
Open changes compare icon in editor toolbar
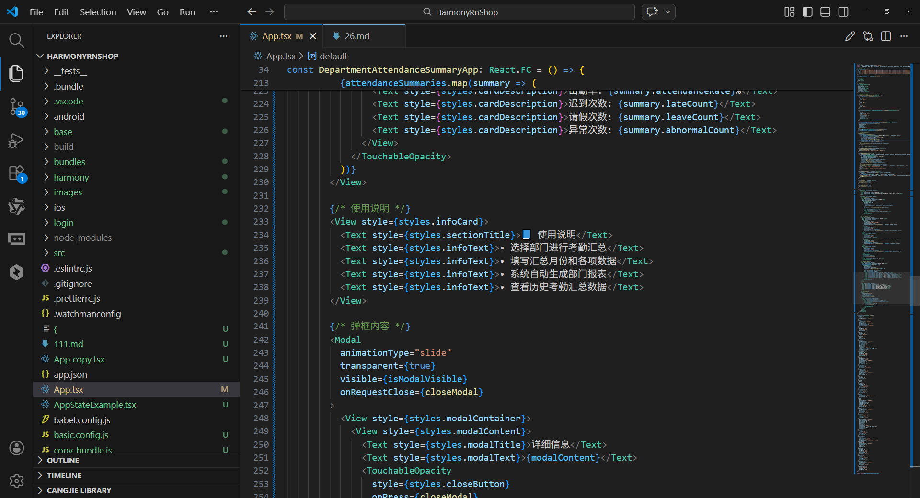pos(868,36)
